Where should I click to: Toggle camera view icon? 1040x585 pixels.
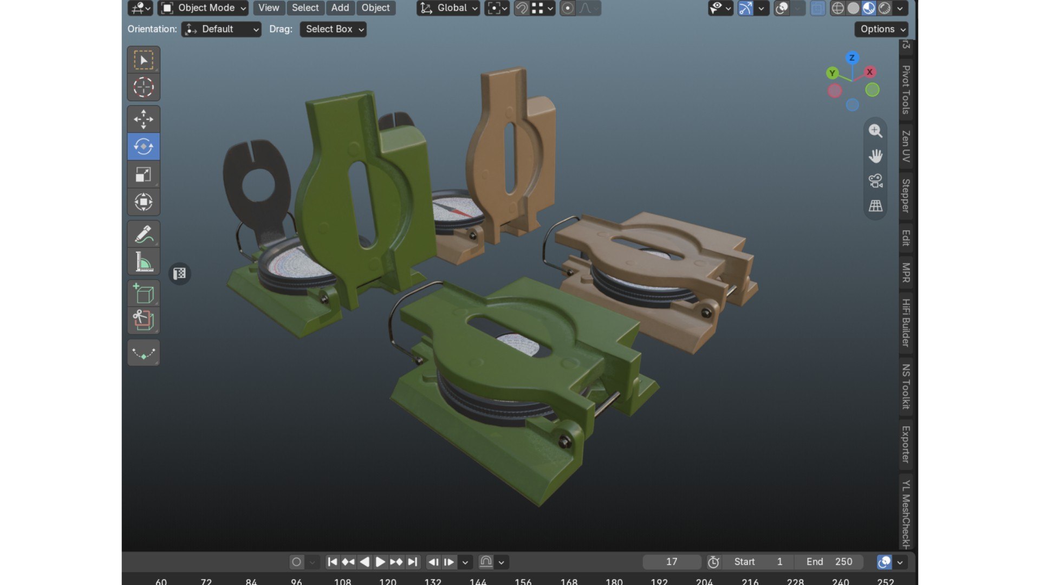click(875, 181)
